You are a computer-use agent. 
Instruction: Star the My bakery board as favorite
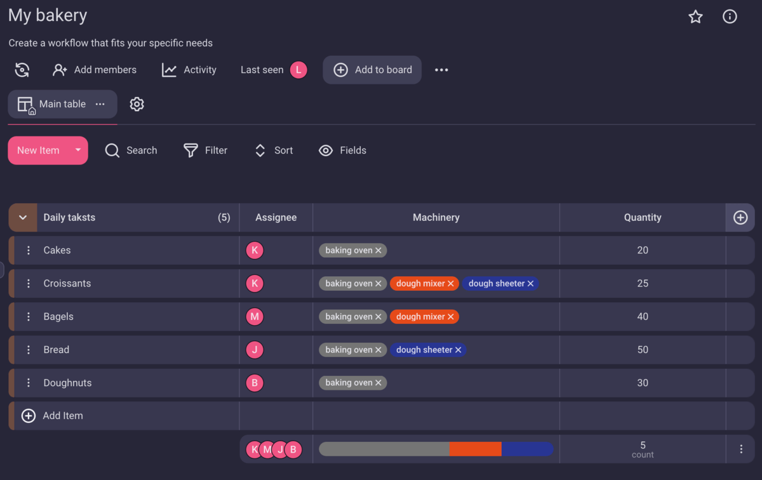click(695, 17)
